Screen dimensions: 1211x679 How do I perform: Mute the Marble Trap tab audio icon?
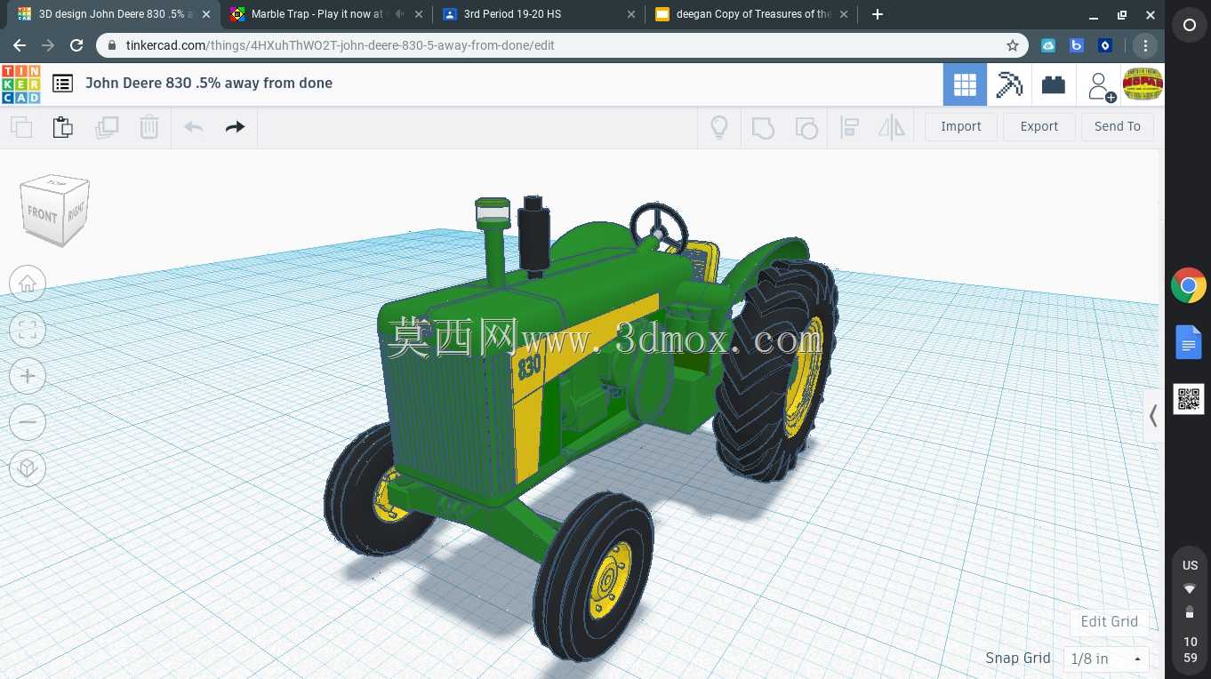399,14
